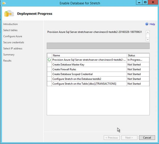
Task: Click the blue Help question-mark icon
Action: click(147, 24)
